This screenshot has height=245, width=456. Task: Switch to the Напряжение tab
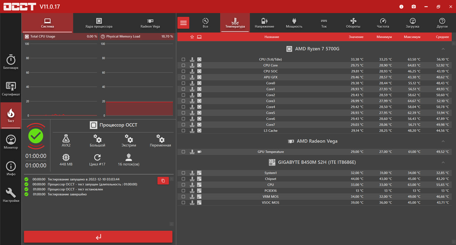264,23
